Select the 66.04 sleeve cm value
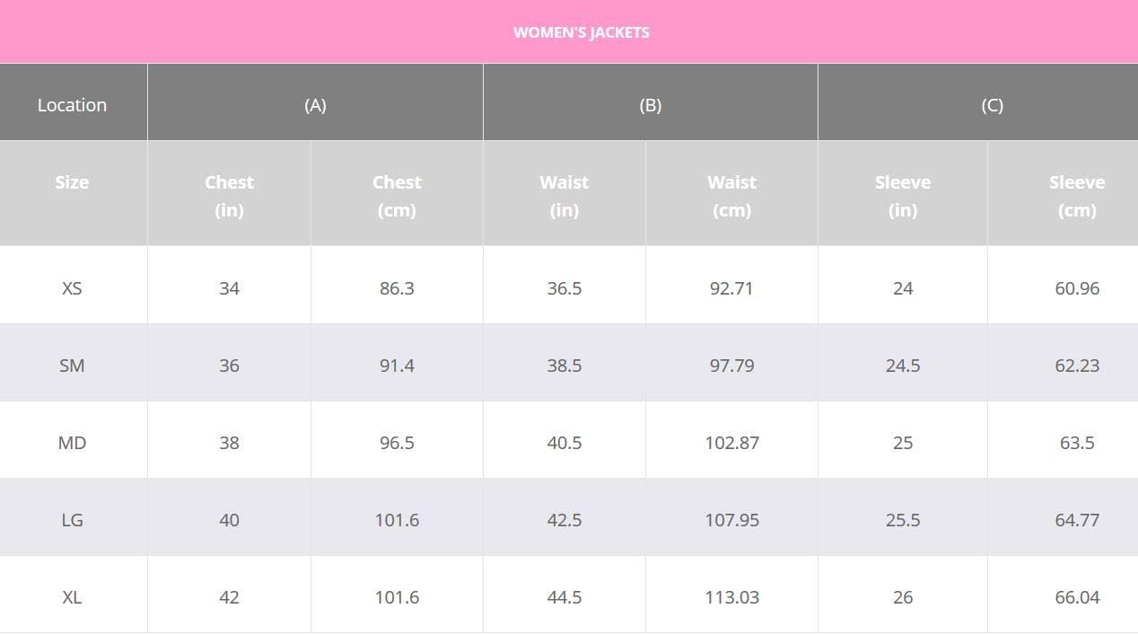The image size is (1138, 635). pos(1077,597)
